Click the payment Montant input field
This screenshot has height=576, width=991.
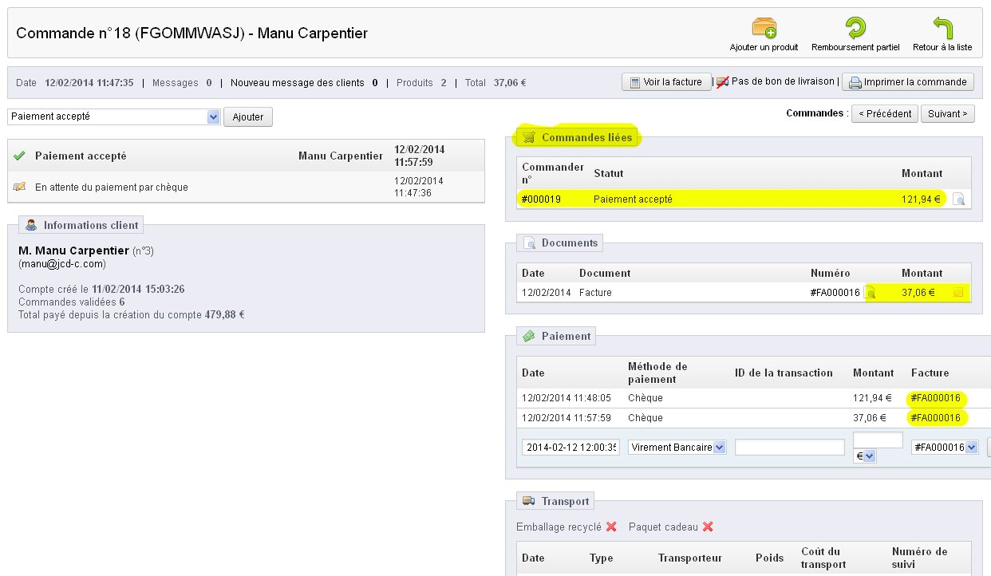pyautogui.click(x=878, y=440)
